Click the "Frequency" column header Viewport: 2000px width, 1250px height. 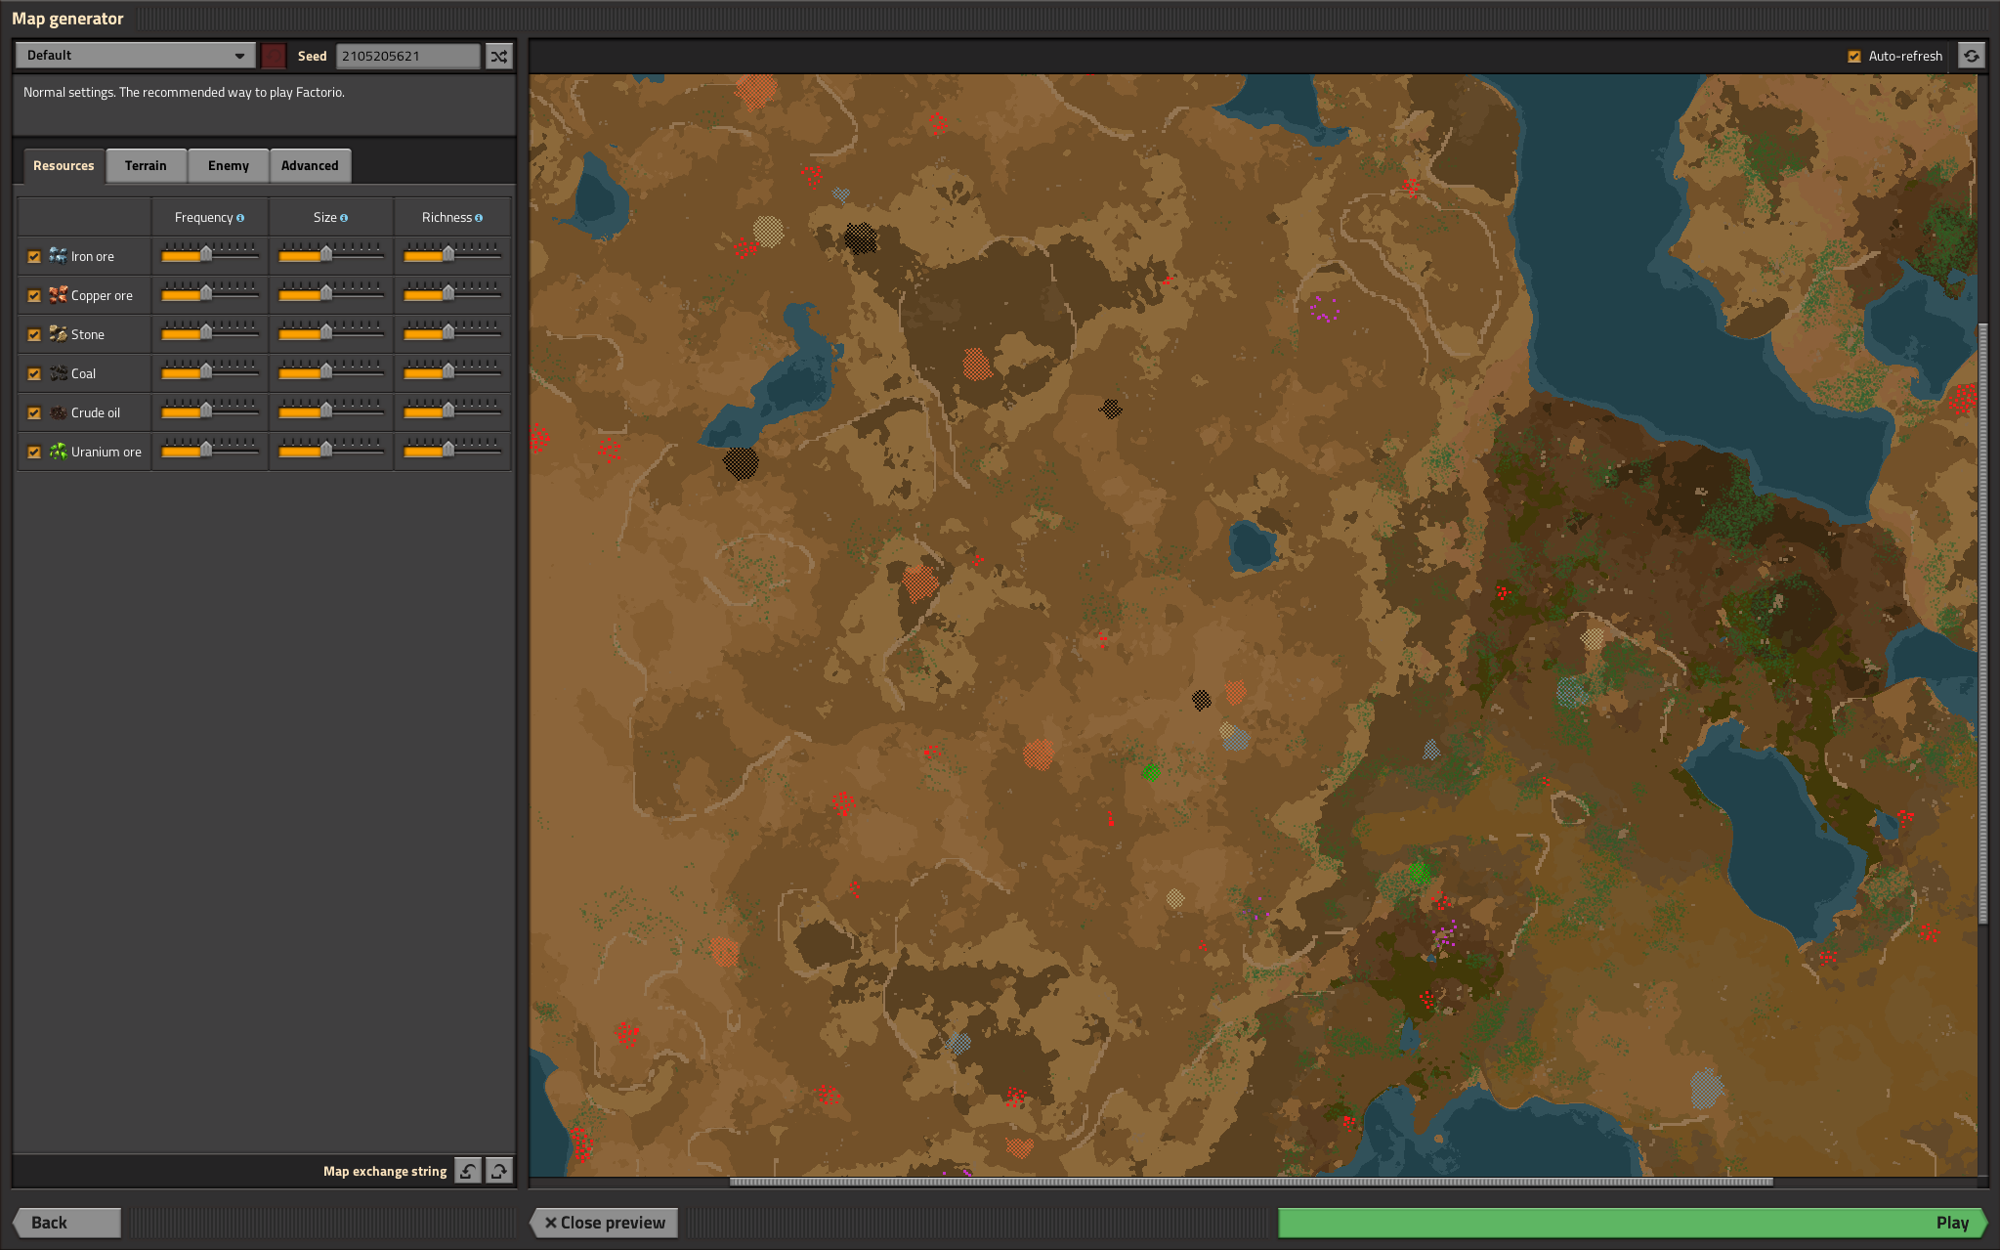click(203, 217)
